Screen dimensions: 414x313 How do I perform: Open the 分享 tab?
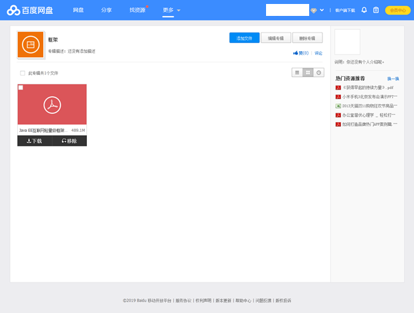(106, 10)
